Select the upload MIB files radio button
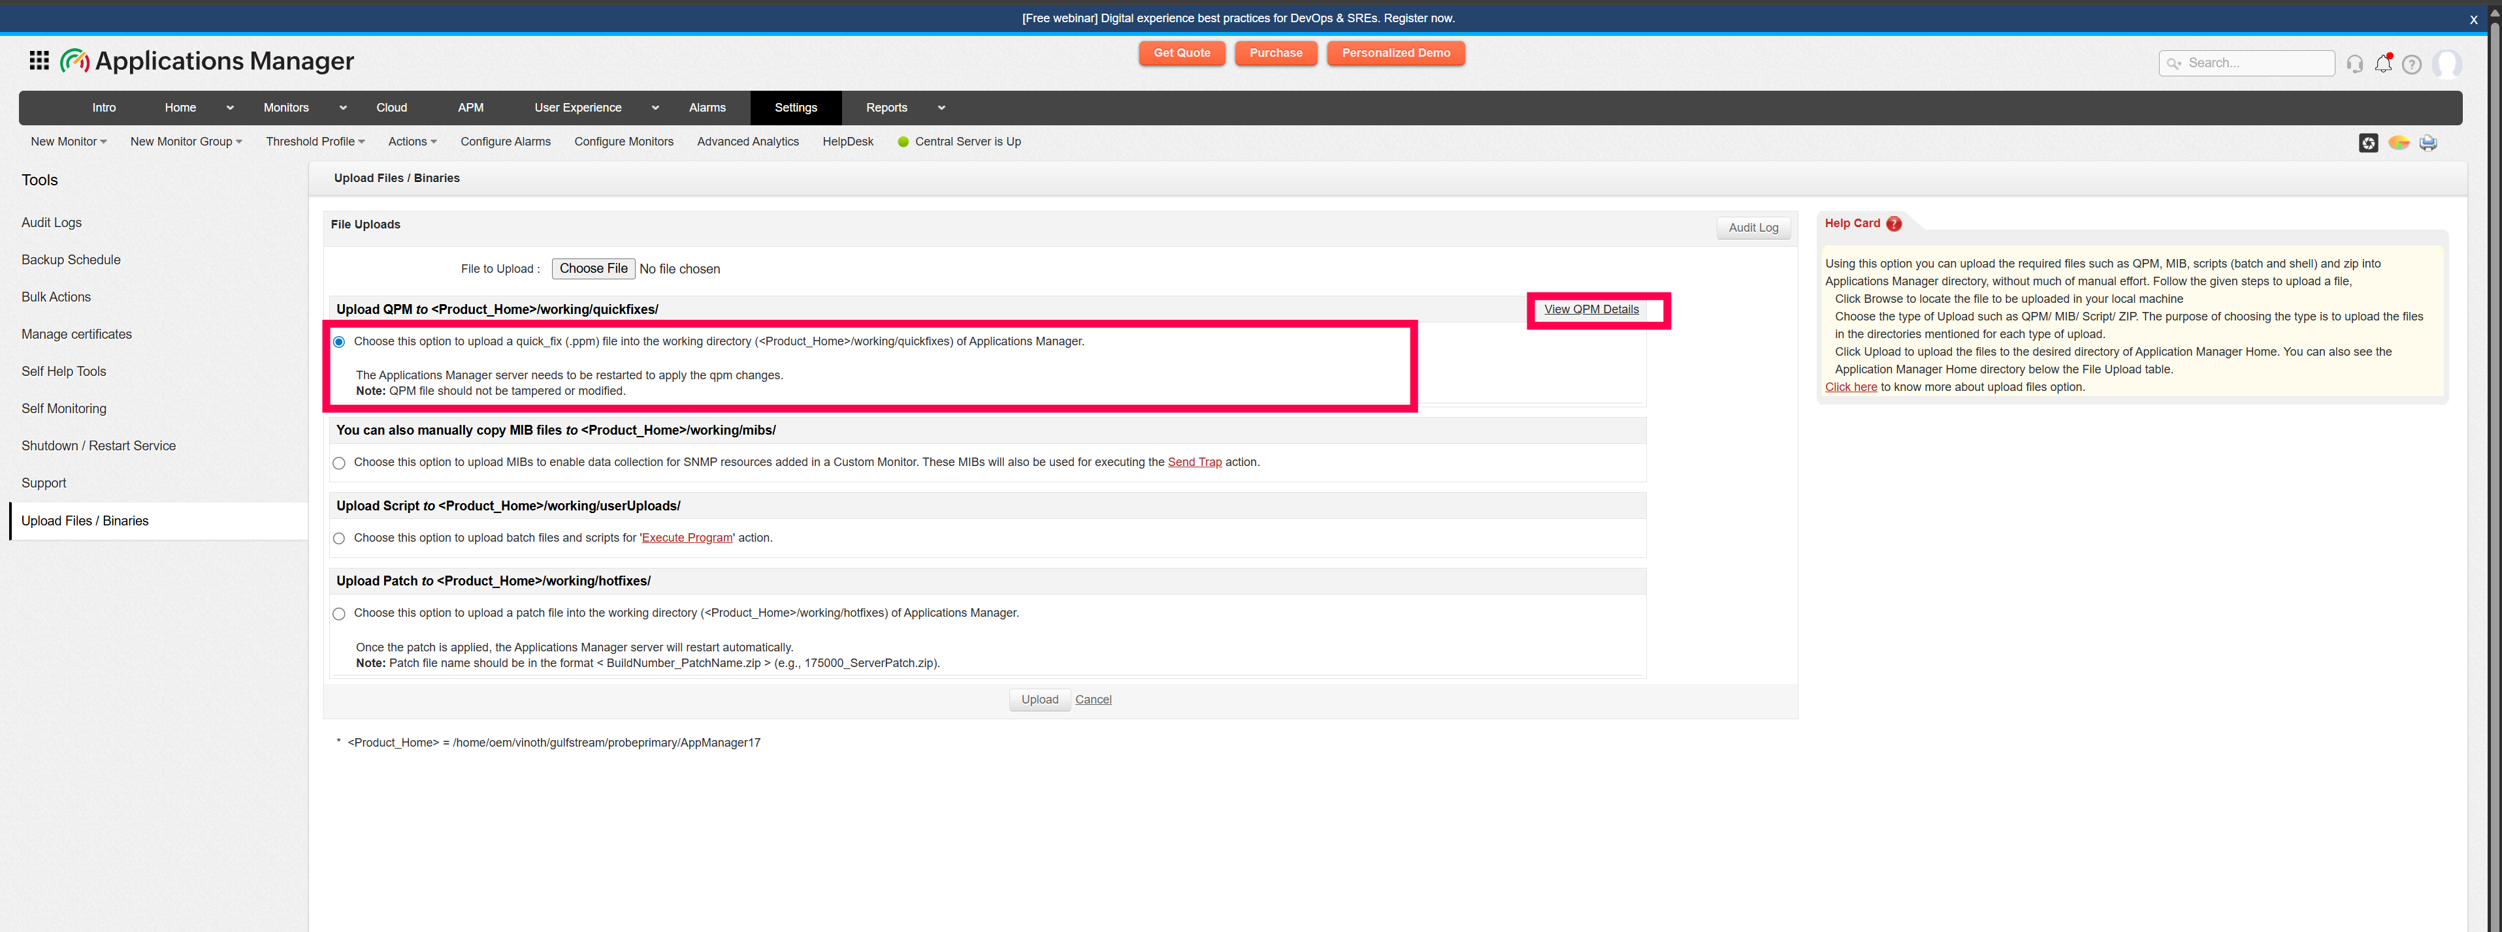Viewport: 2502px width, 932px height. pyautogui.click(x=339, y=463)
